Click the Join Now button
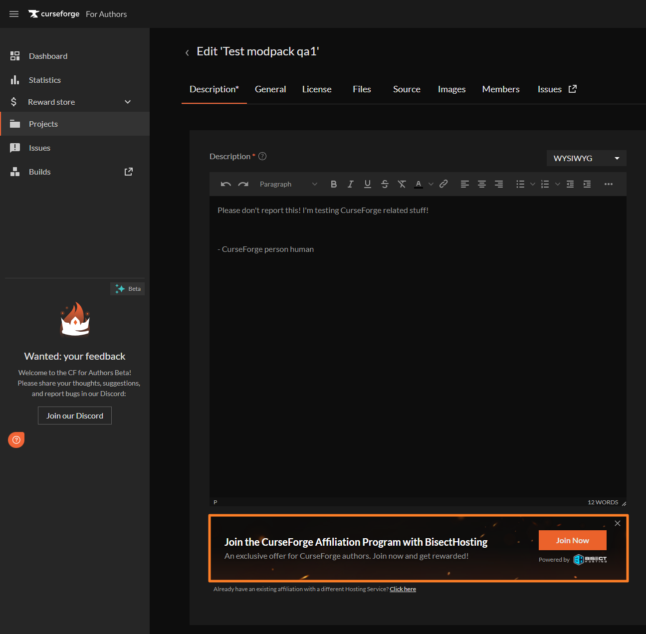The height and width of the screenshot is (634, 646). click(573, 540)
